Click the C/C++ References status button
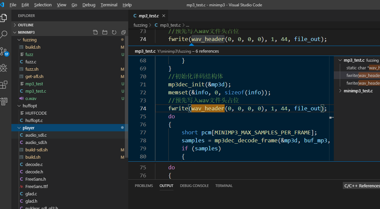Screen dimensions: 380x209 (361, 186)
